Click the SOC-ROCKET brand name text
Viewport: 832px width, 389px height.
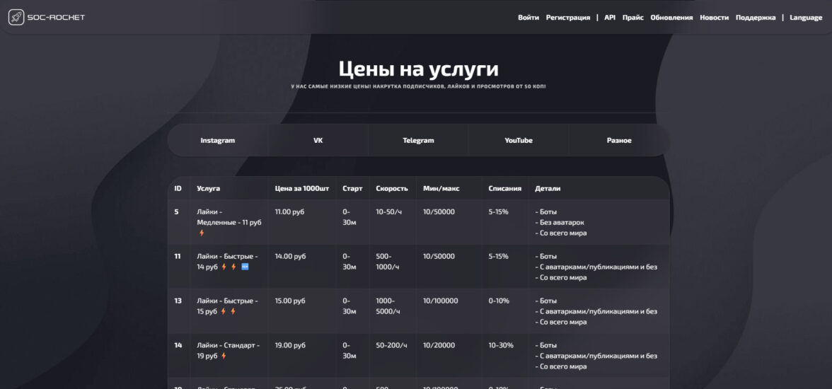tap(57, 18)
